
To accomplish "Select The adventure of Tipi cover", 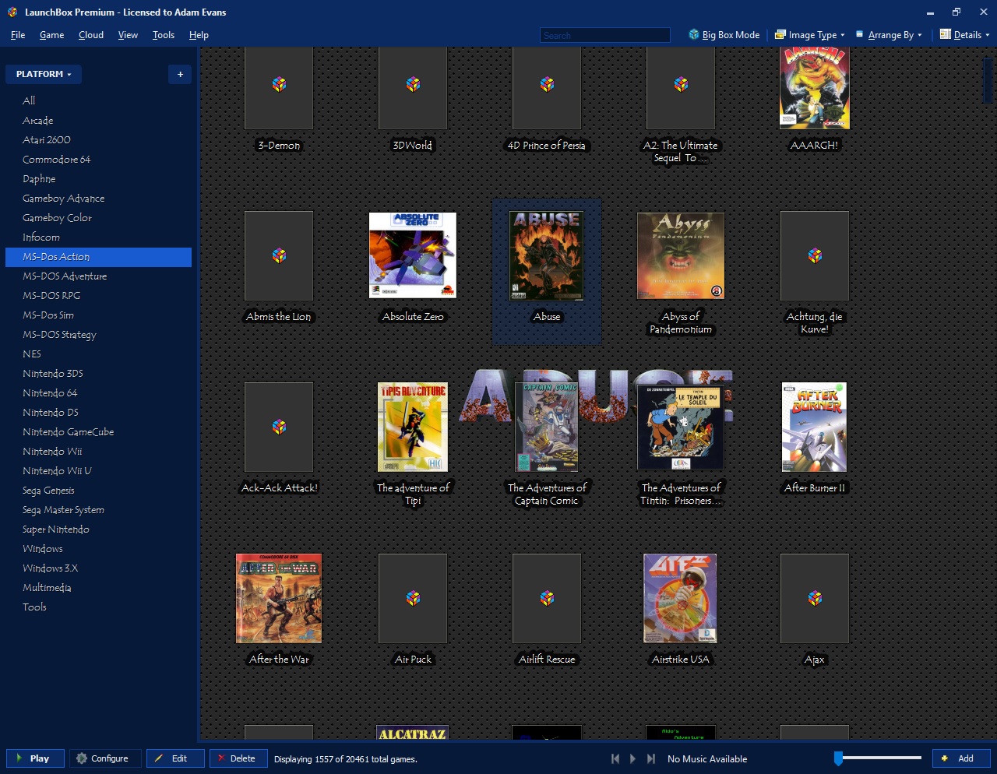I will pos(413,427).
